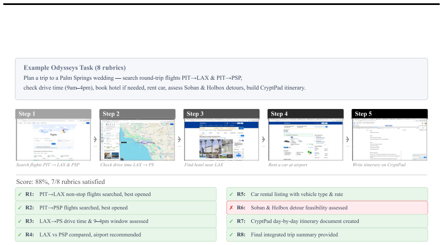Viewport: 443px width, 245px height.
Task: Open the Step 3 hotel search thumbnail
Action: click(221, 140)
